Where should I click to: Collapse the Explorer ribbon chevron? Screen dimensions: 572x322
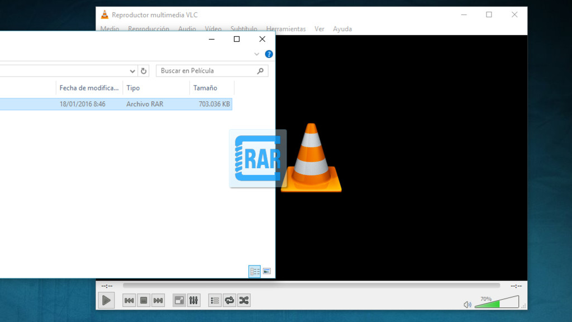256,54
